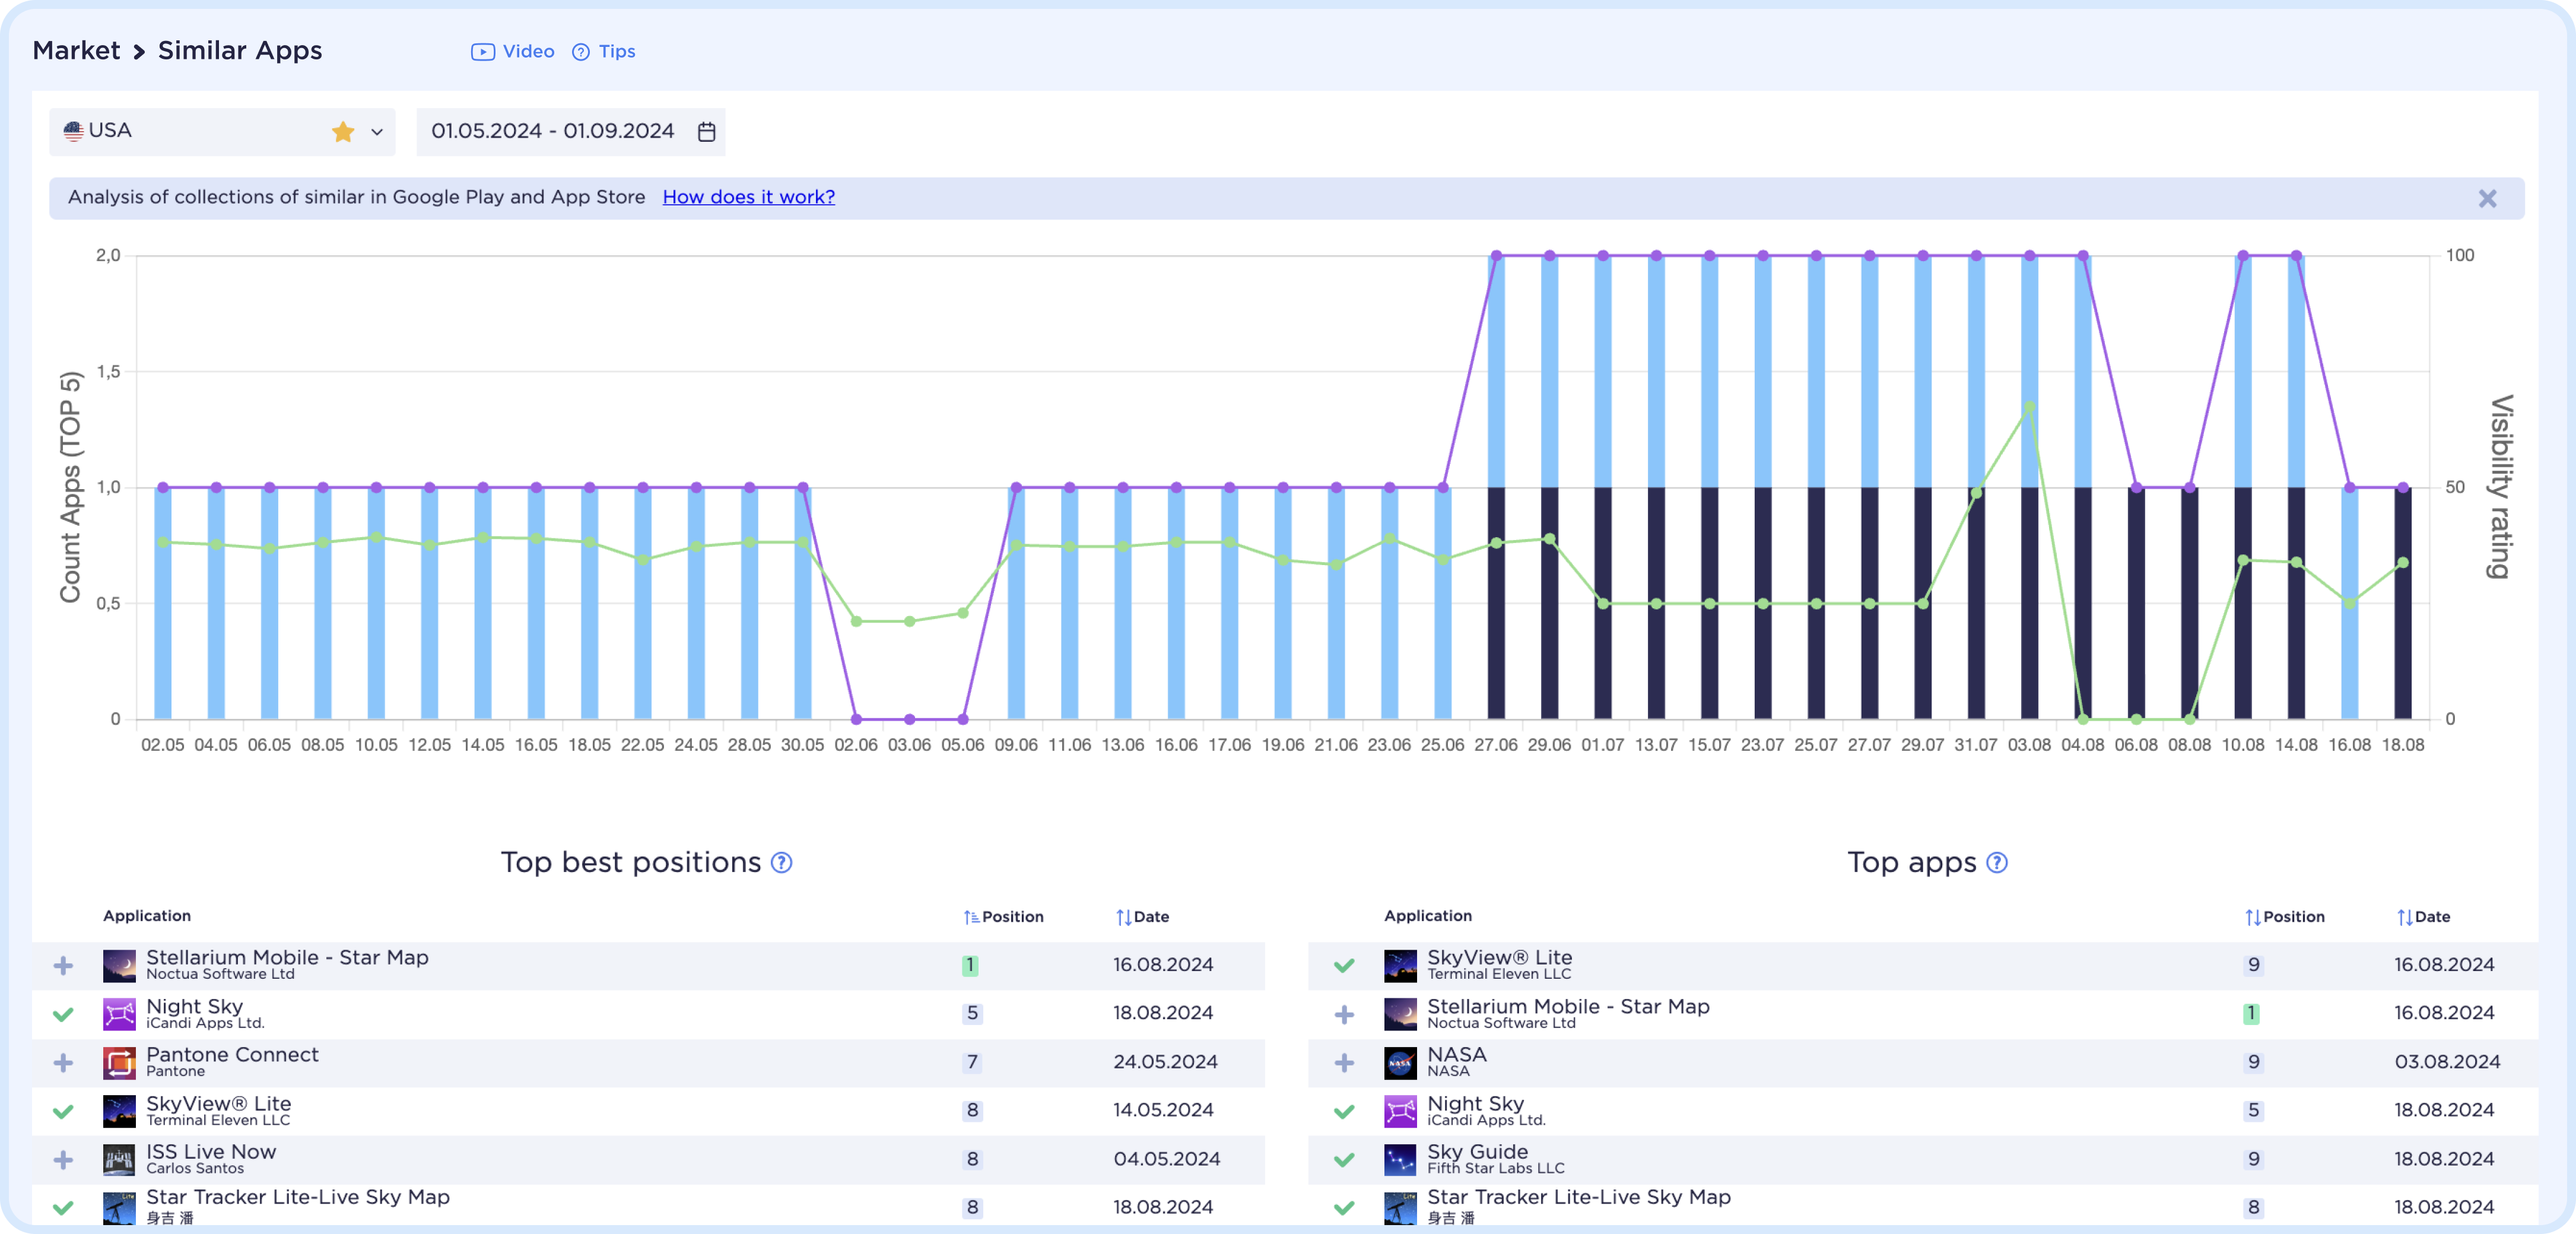Add Pantone Connect to tracked apps
This screenshot has width=2576, height=1234.
pyautogui.click(x=63, y=1062)
